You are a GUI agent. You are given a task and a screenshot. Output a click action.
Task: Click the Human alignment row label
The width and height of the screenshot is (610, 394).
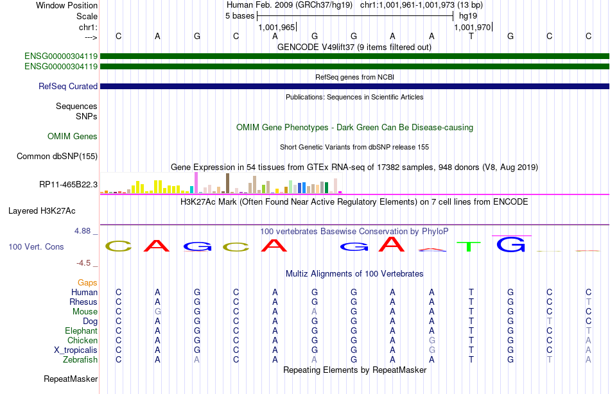(x=84, y=292)
